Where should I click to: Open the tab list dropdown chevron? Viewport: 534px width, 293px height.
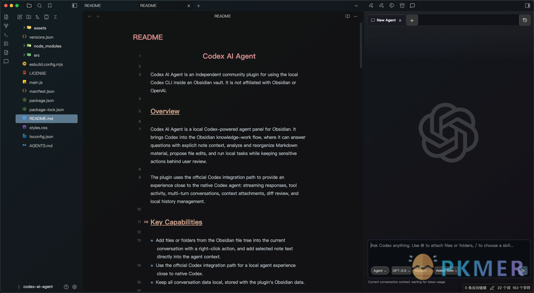356,6
